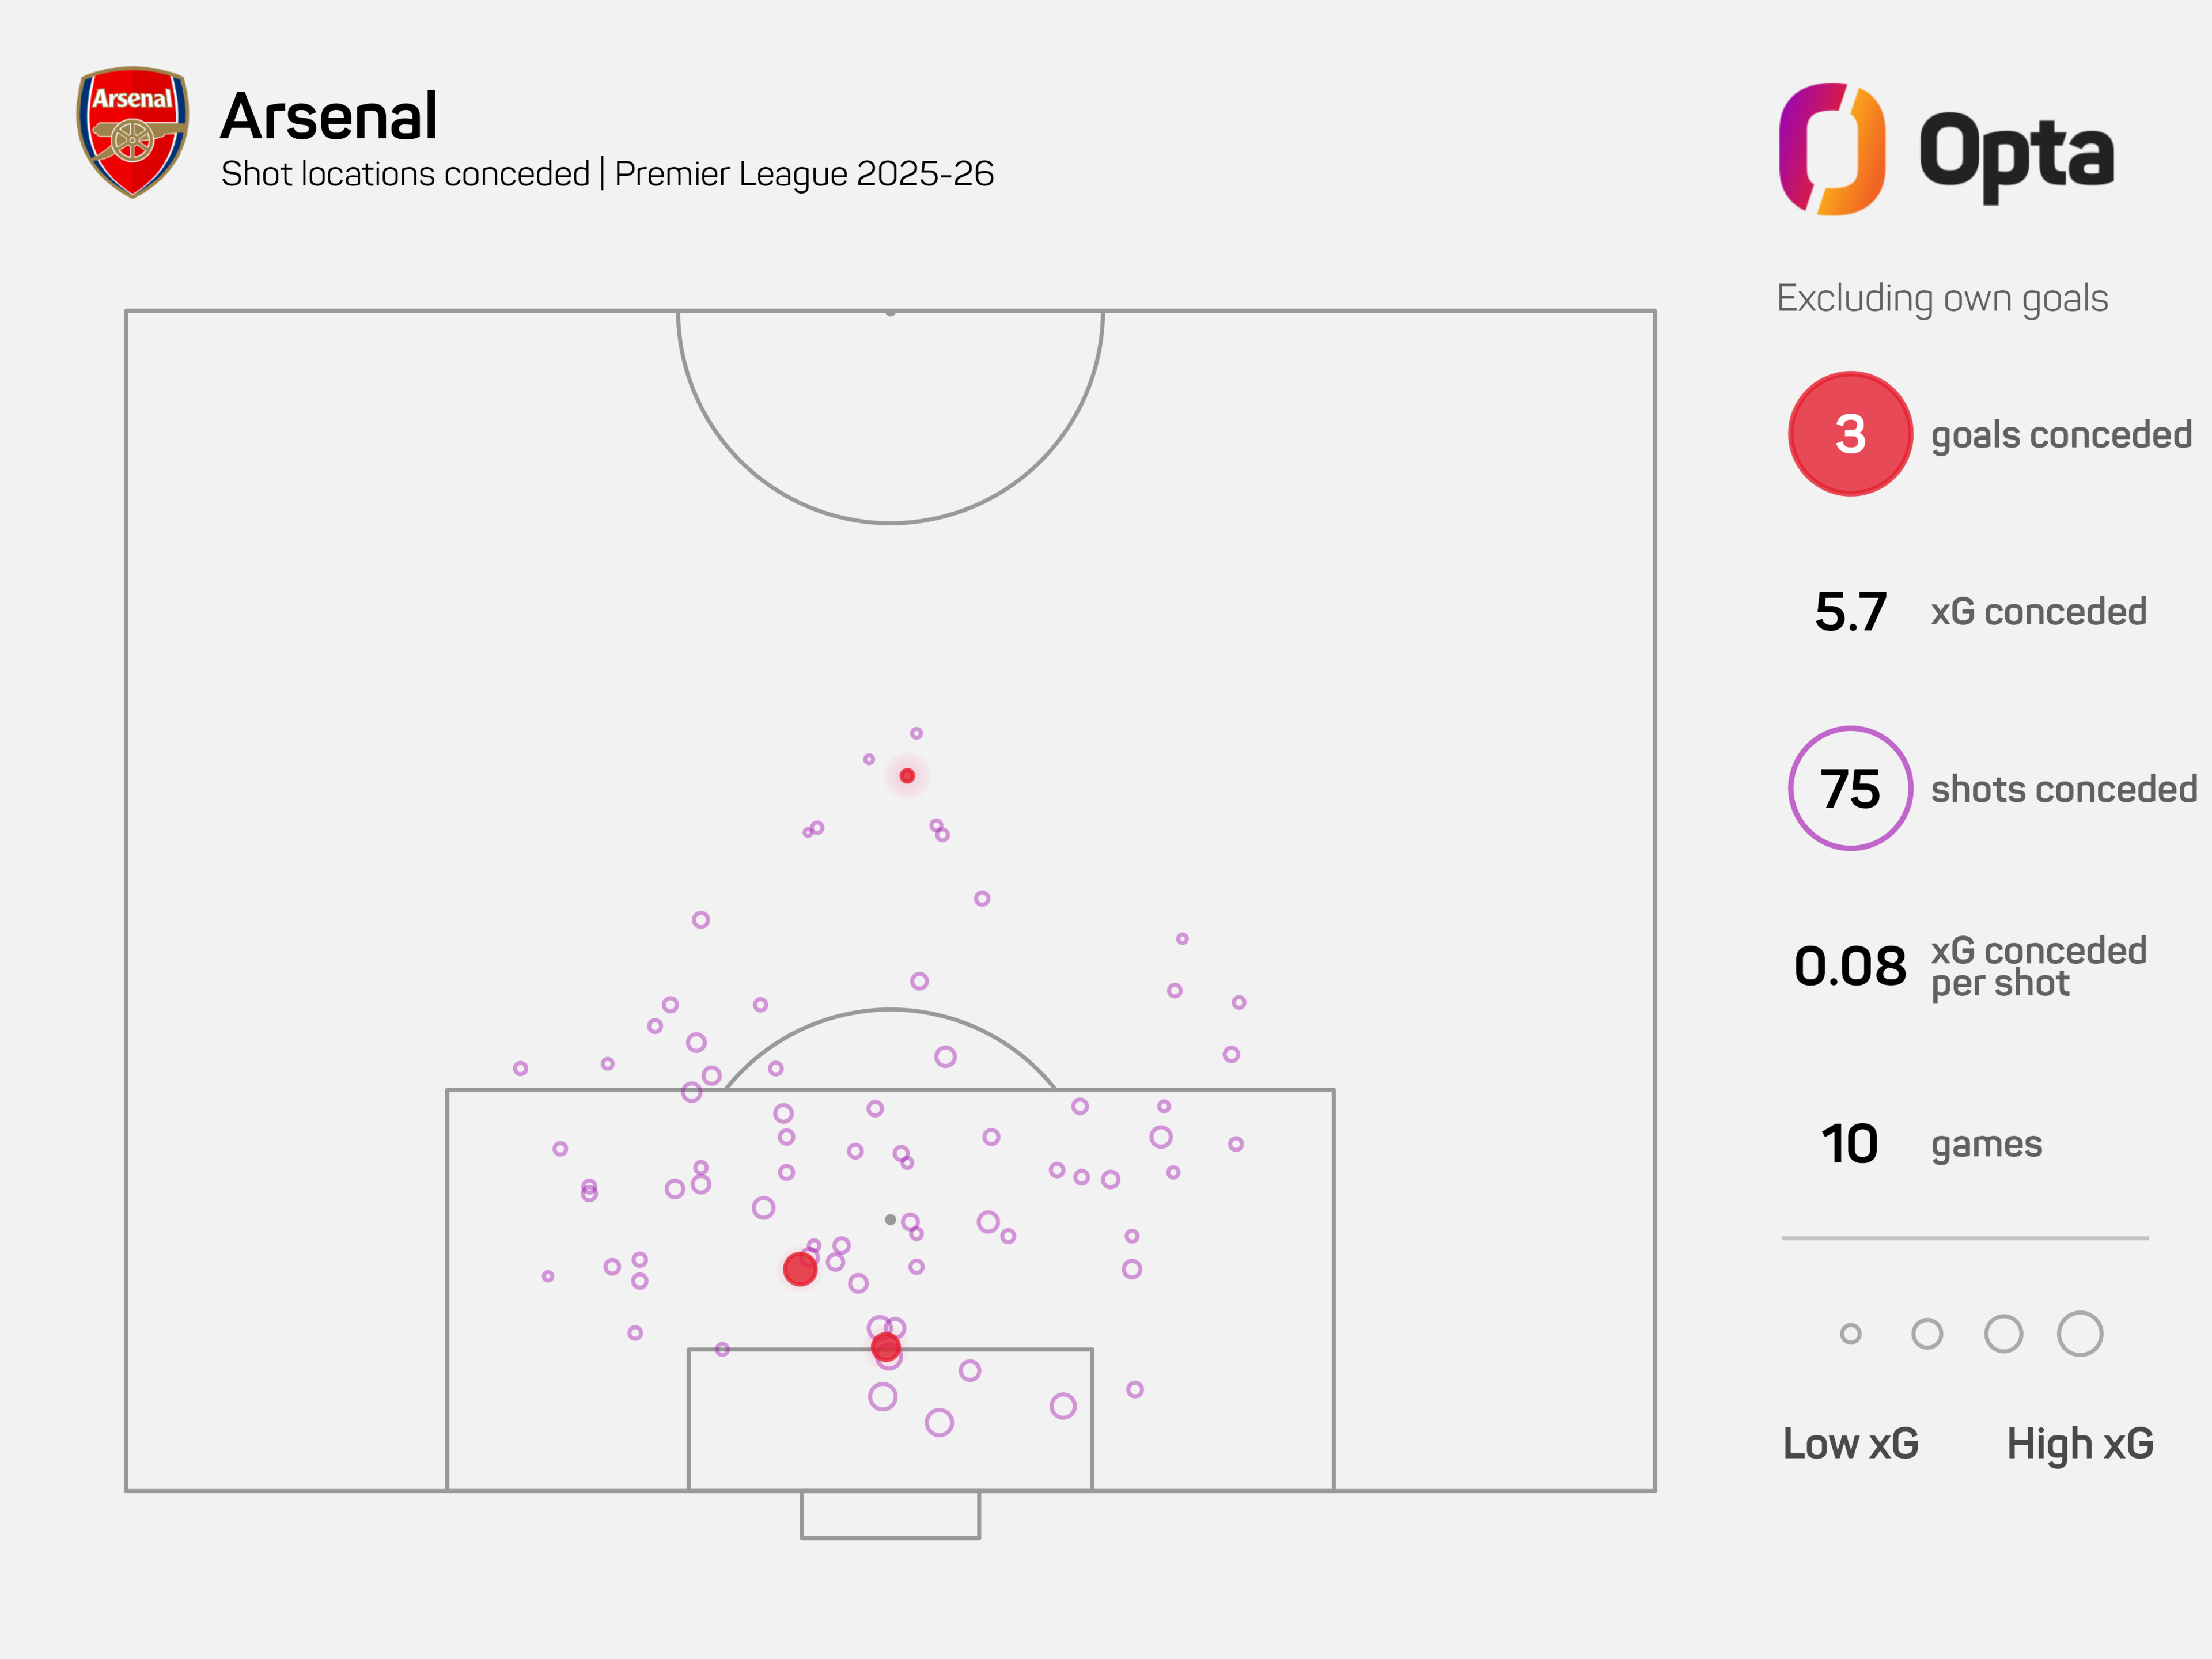Image resolution: width=2212 pixels, height=1659 pixels.
Task: Click the smallest xG legend circle
Action: coord(1850,1334)
